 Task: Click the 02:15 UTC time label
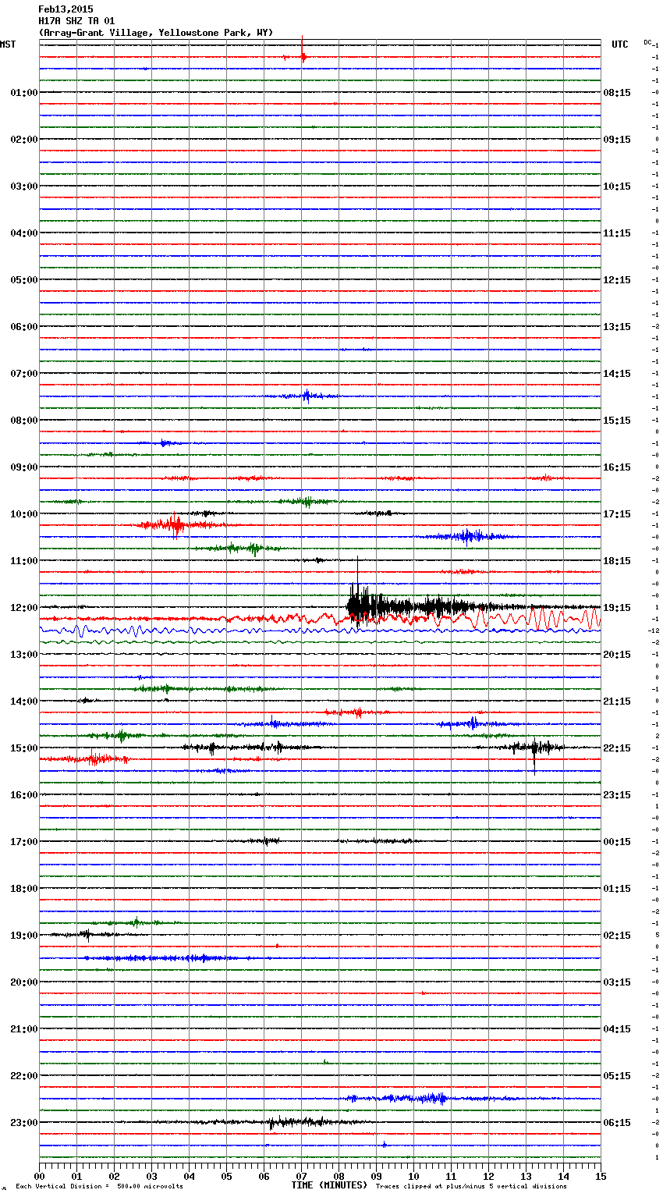click(x=617, y=936)
